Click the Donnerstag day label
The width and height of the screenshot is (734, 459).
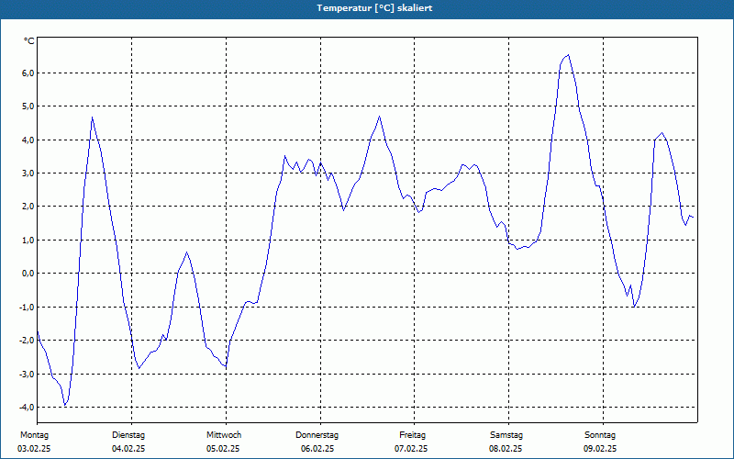[x=317, y=435]
